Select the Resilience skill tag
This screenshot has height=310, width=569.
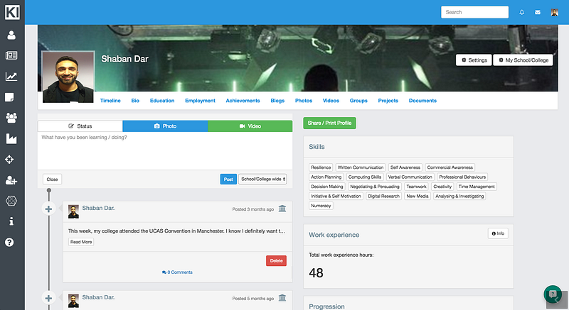click(x=321, y=167)
